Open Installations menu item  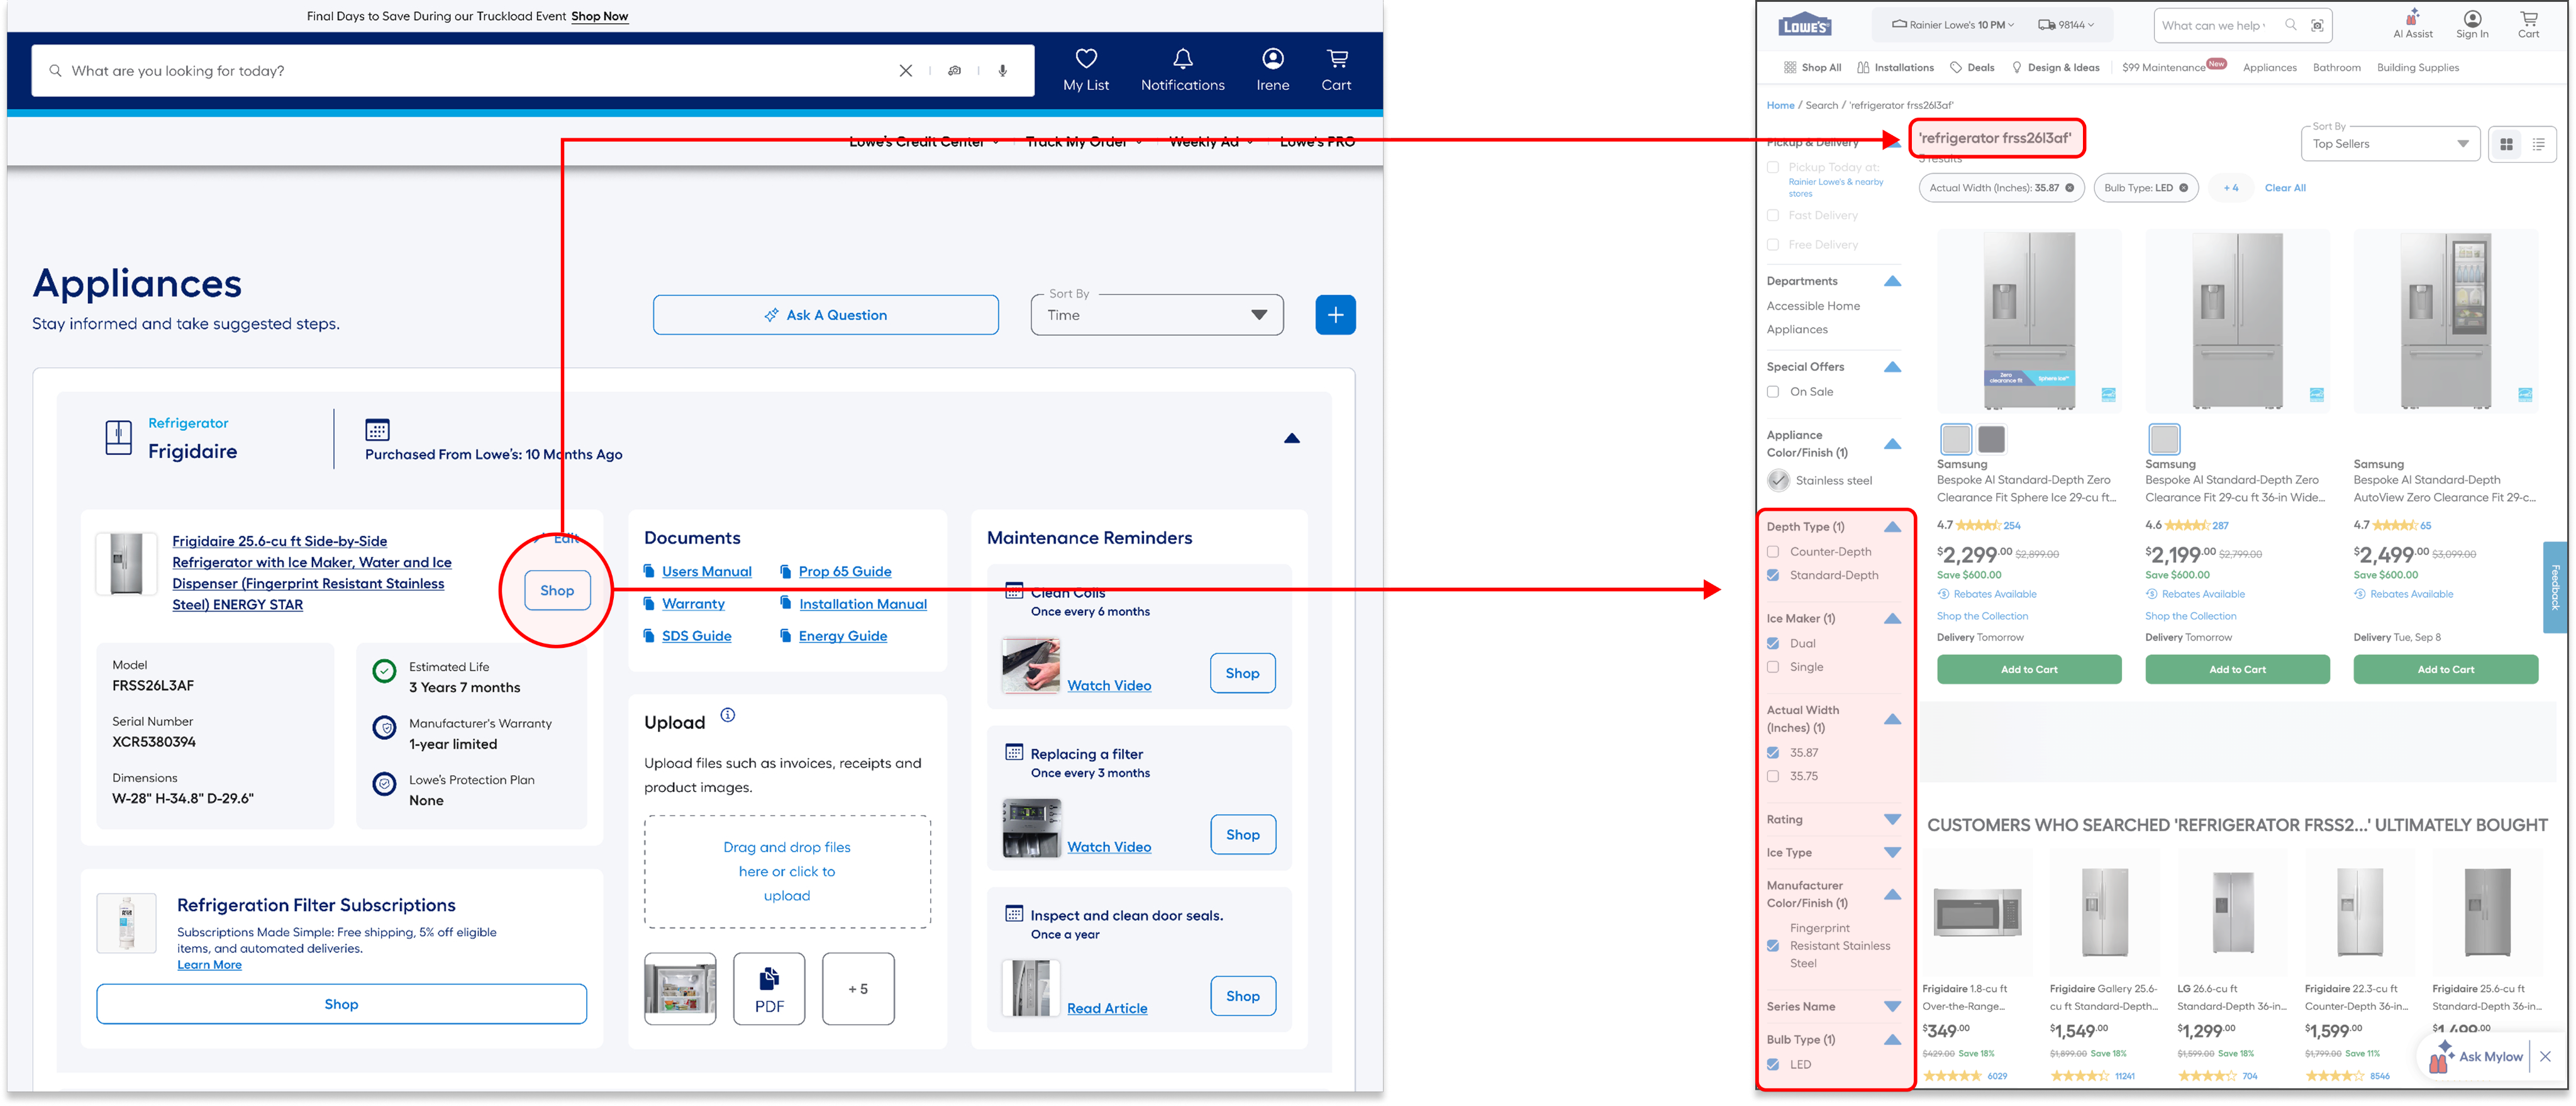pos(1895,68)
